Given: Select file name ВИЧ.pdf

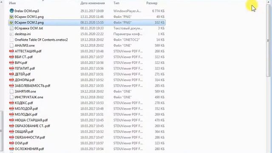Looking at the screenshot, I should tap(21, 62).
